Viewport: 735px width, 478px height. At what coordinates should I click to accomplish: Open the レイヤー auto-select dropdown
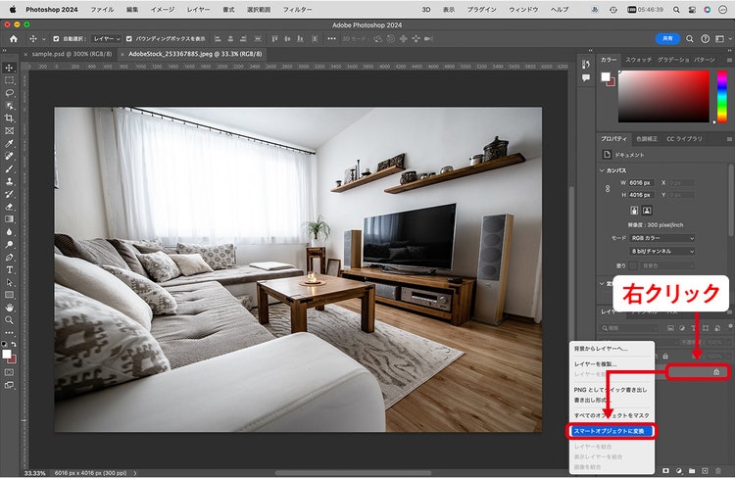(107, 39)
